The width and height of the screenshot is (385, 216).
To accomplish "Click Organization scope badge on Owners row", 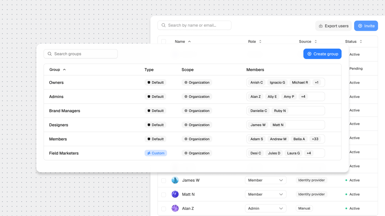I will point(197,83).
